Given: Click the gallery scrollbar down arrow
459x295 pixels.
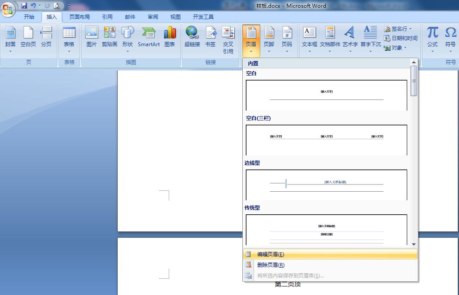Looking at the screenshot, I should (414, 244).
